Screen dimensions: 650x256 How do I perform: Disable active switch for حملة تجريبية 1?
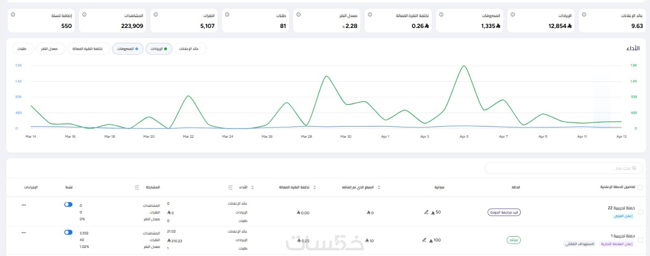pos(68,233)
